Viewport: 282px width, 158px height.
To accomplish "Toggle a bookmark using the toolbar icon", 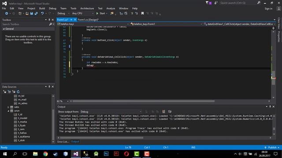I will [x=142, y=14].
